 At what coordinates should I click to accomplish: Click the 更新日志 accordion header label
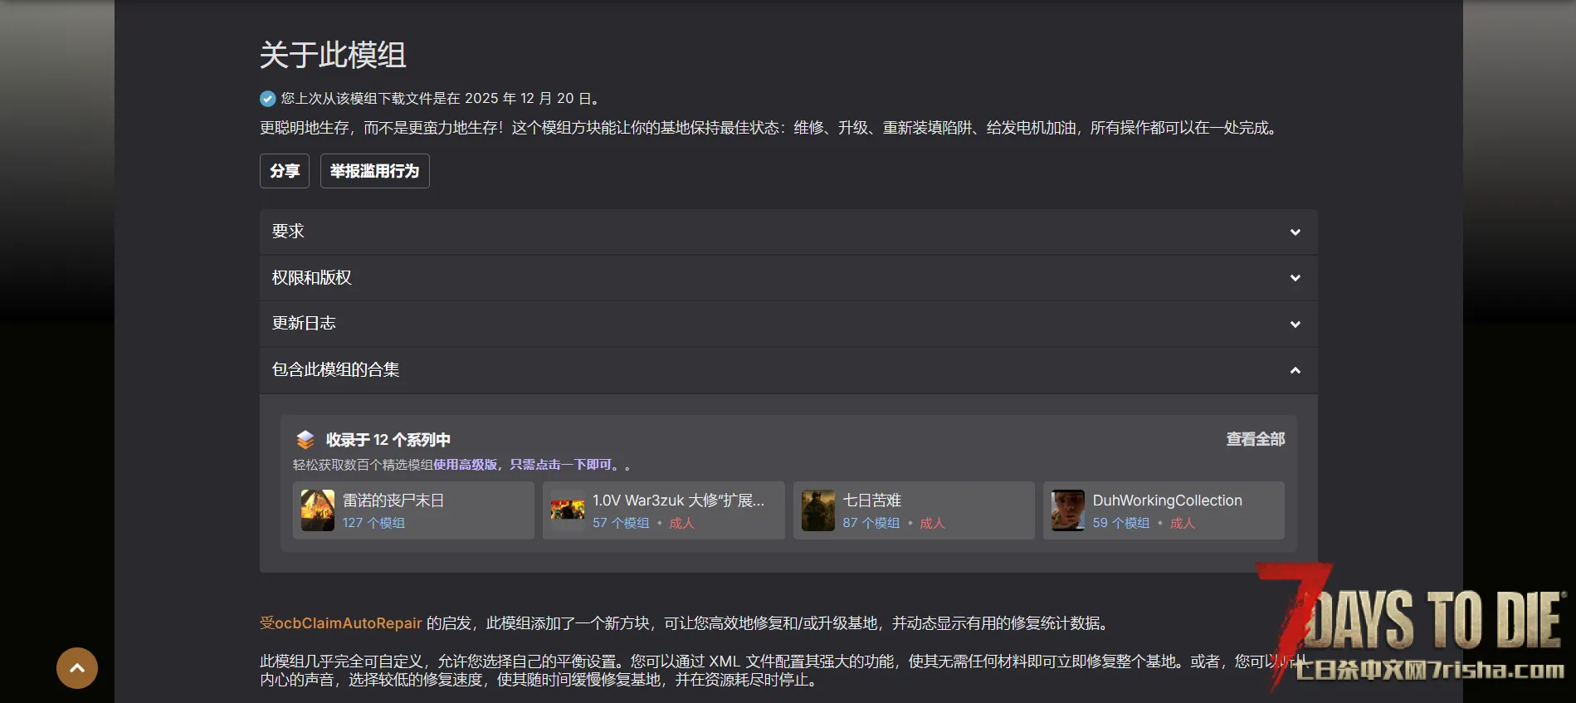pyautogui.click(x=304, y=324)
